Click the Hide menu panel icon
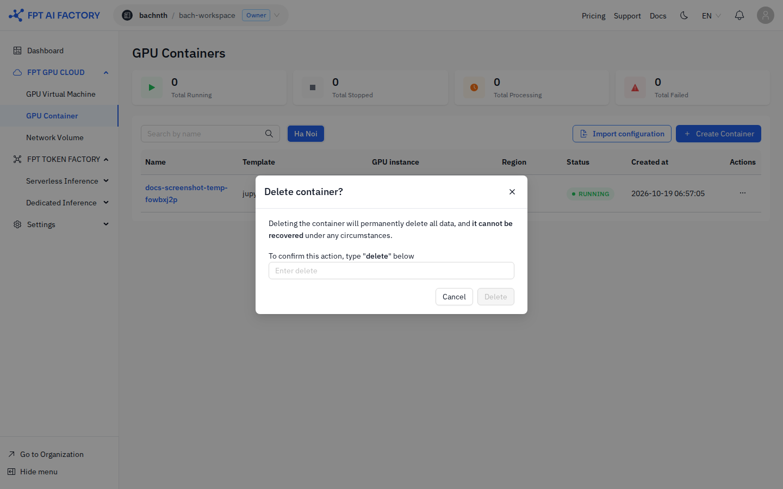The height and width of the screenshot is (489, 783). (11, 472)
